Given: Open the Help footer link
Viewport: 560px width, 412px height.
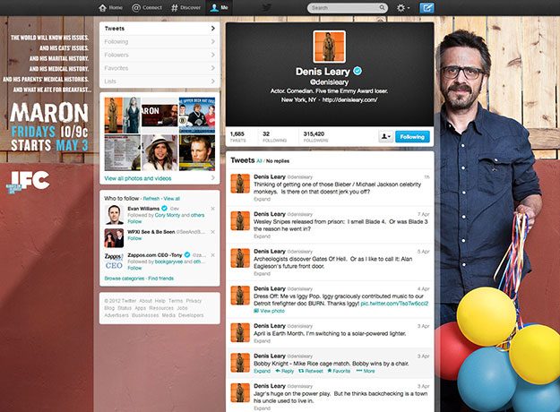Looking at the screenshot, I should tap(160, 301).
